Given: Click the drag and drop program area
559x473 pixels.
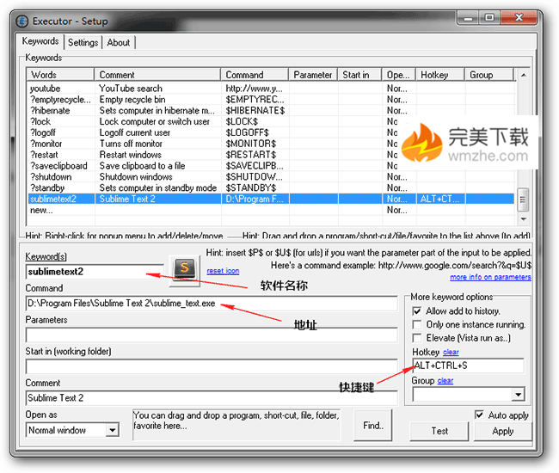Looking at the screenshot, I should 236,425.
